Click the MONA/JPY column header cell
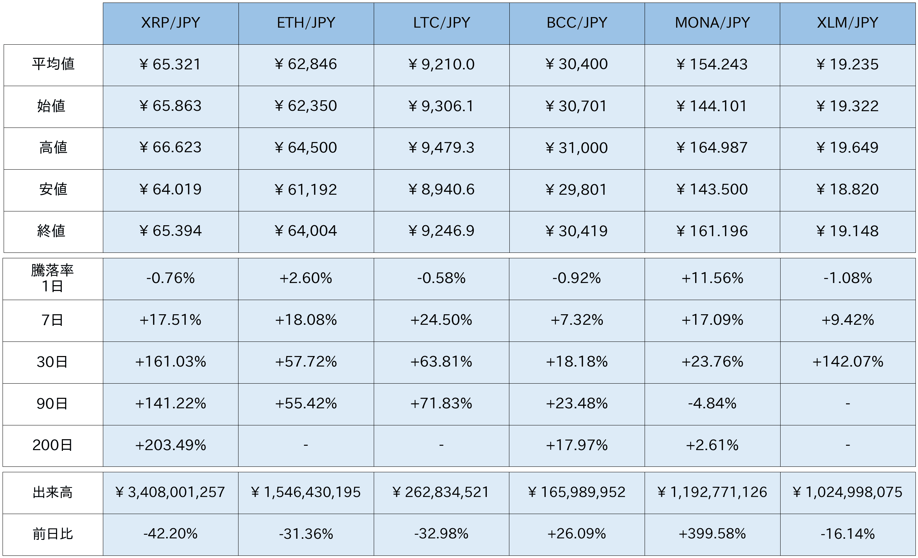Image resolution: width=918 pixels, height=558 pixels. pyautogui.click(x=712, y=23)
